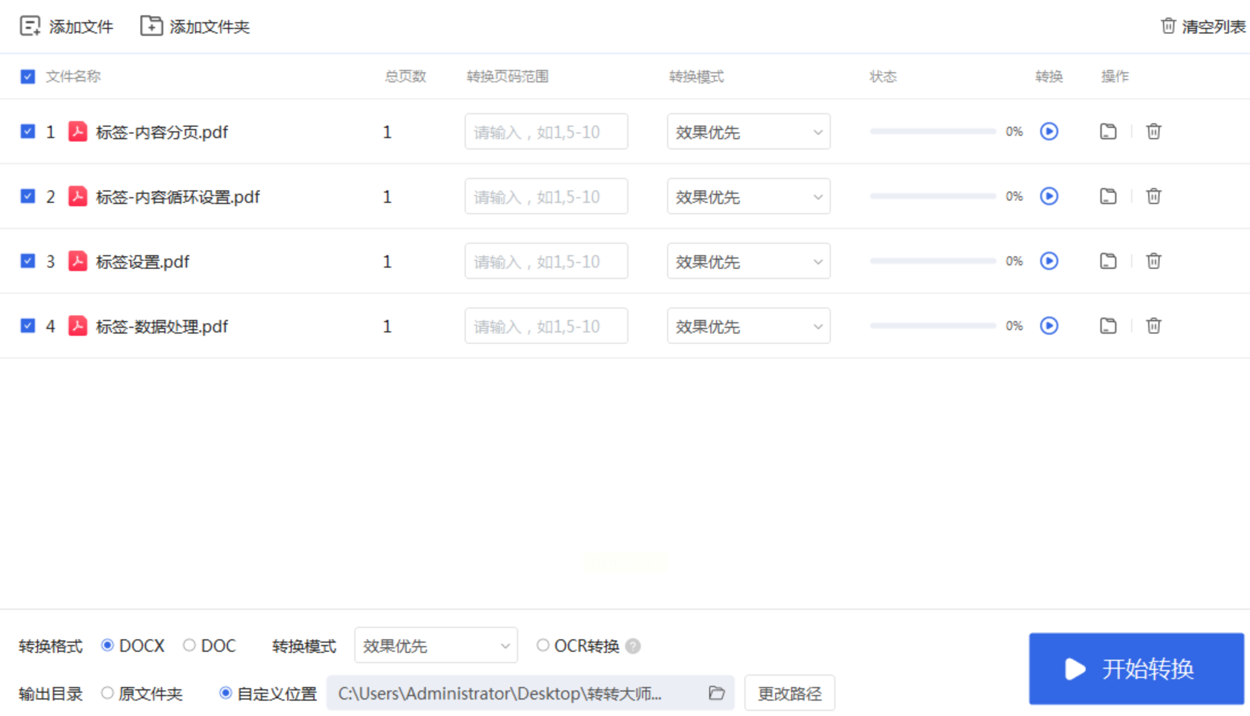
Task: Open the bottom global 转换模式 dropdown
Action: click(x=436, y=646)
